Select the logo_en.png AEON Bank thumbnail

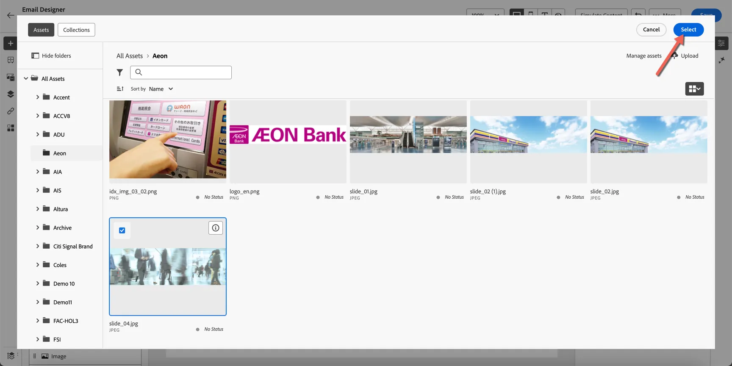pos(288,142)
